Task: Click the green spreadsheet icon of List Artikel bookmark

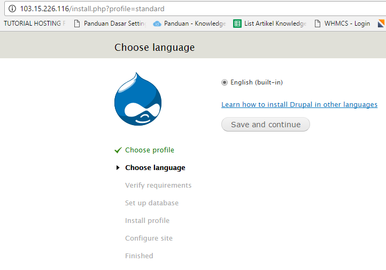Action: coord(237,24)
